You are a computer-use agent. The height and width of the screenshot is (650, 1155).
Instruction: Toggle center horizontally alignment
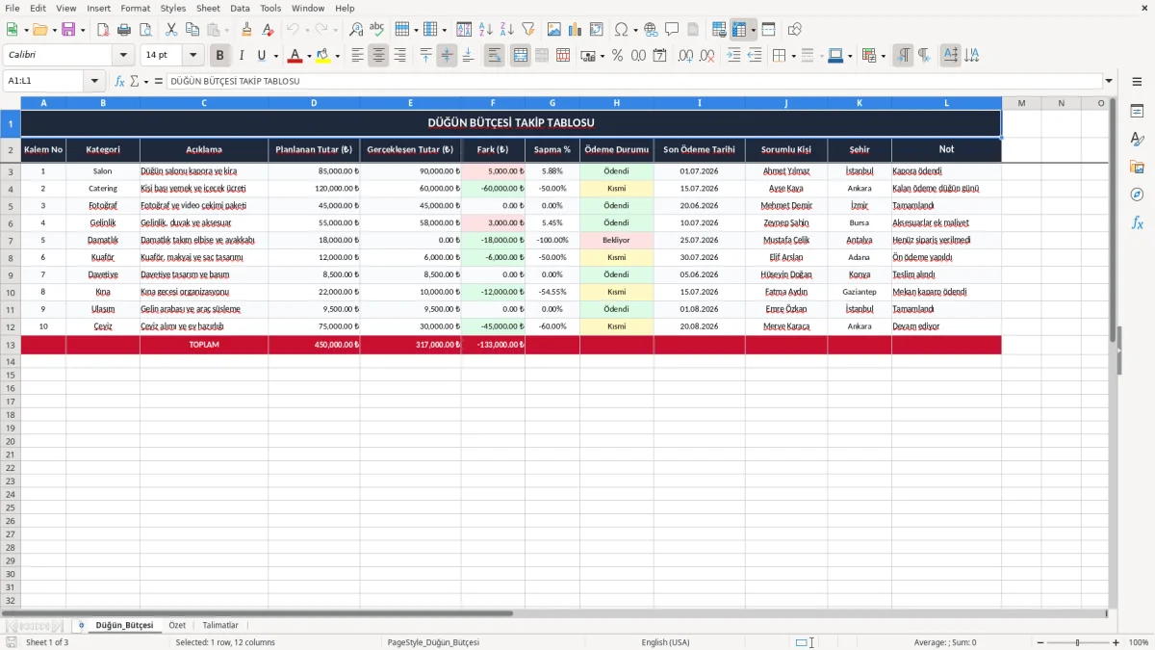(x=378, y=56)
